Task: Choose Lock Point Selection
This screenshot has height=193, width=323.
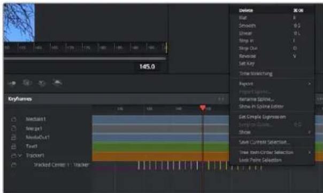Action: click(272, 160)
